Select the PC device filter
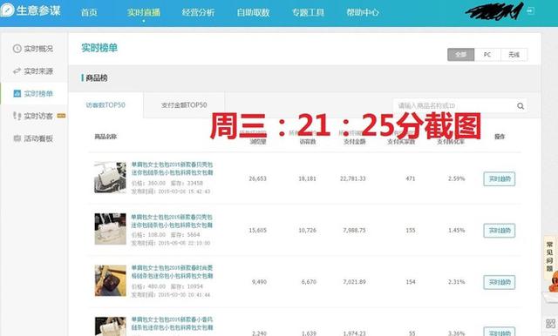Screen dimensions: 558x336 pos(487,55)
